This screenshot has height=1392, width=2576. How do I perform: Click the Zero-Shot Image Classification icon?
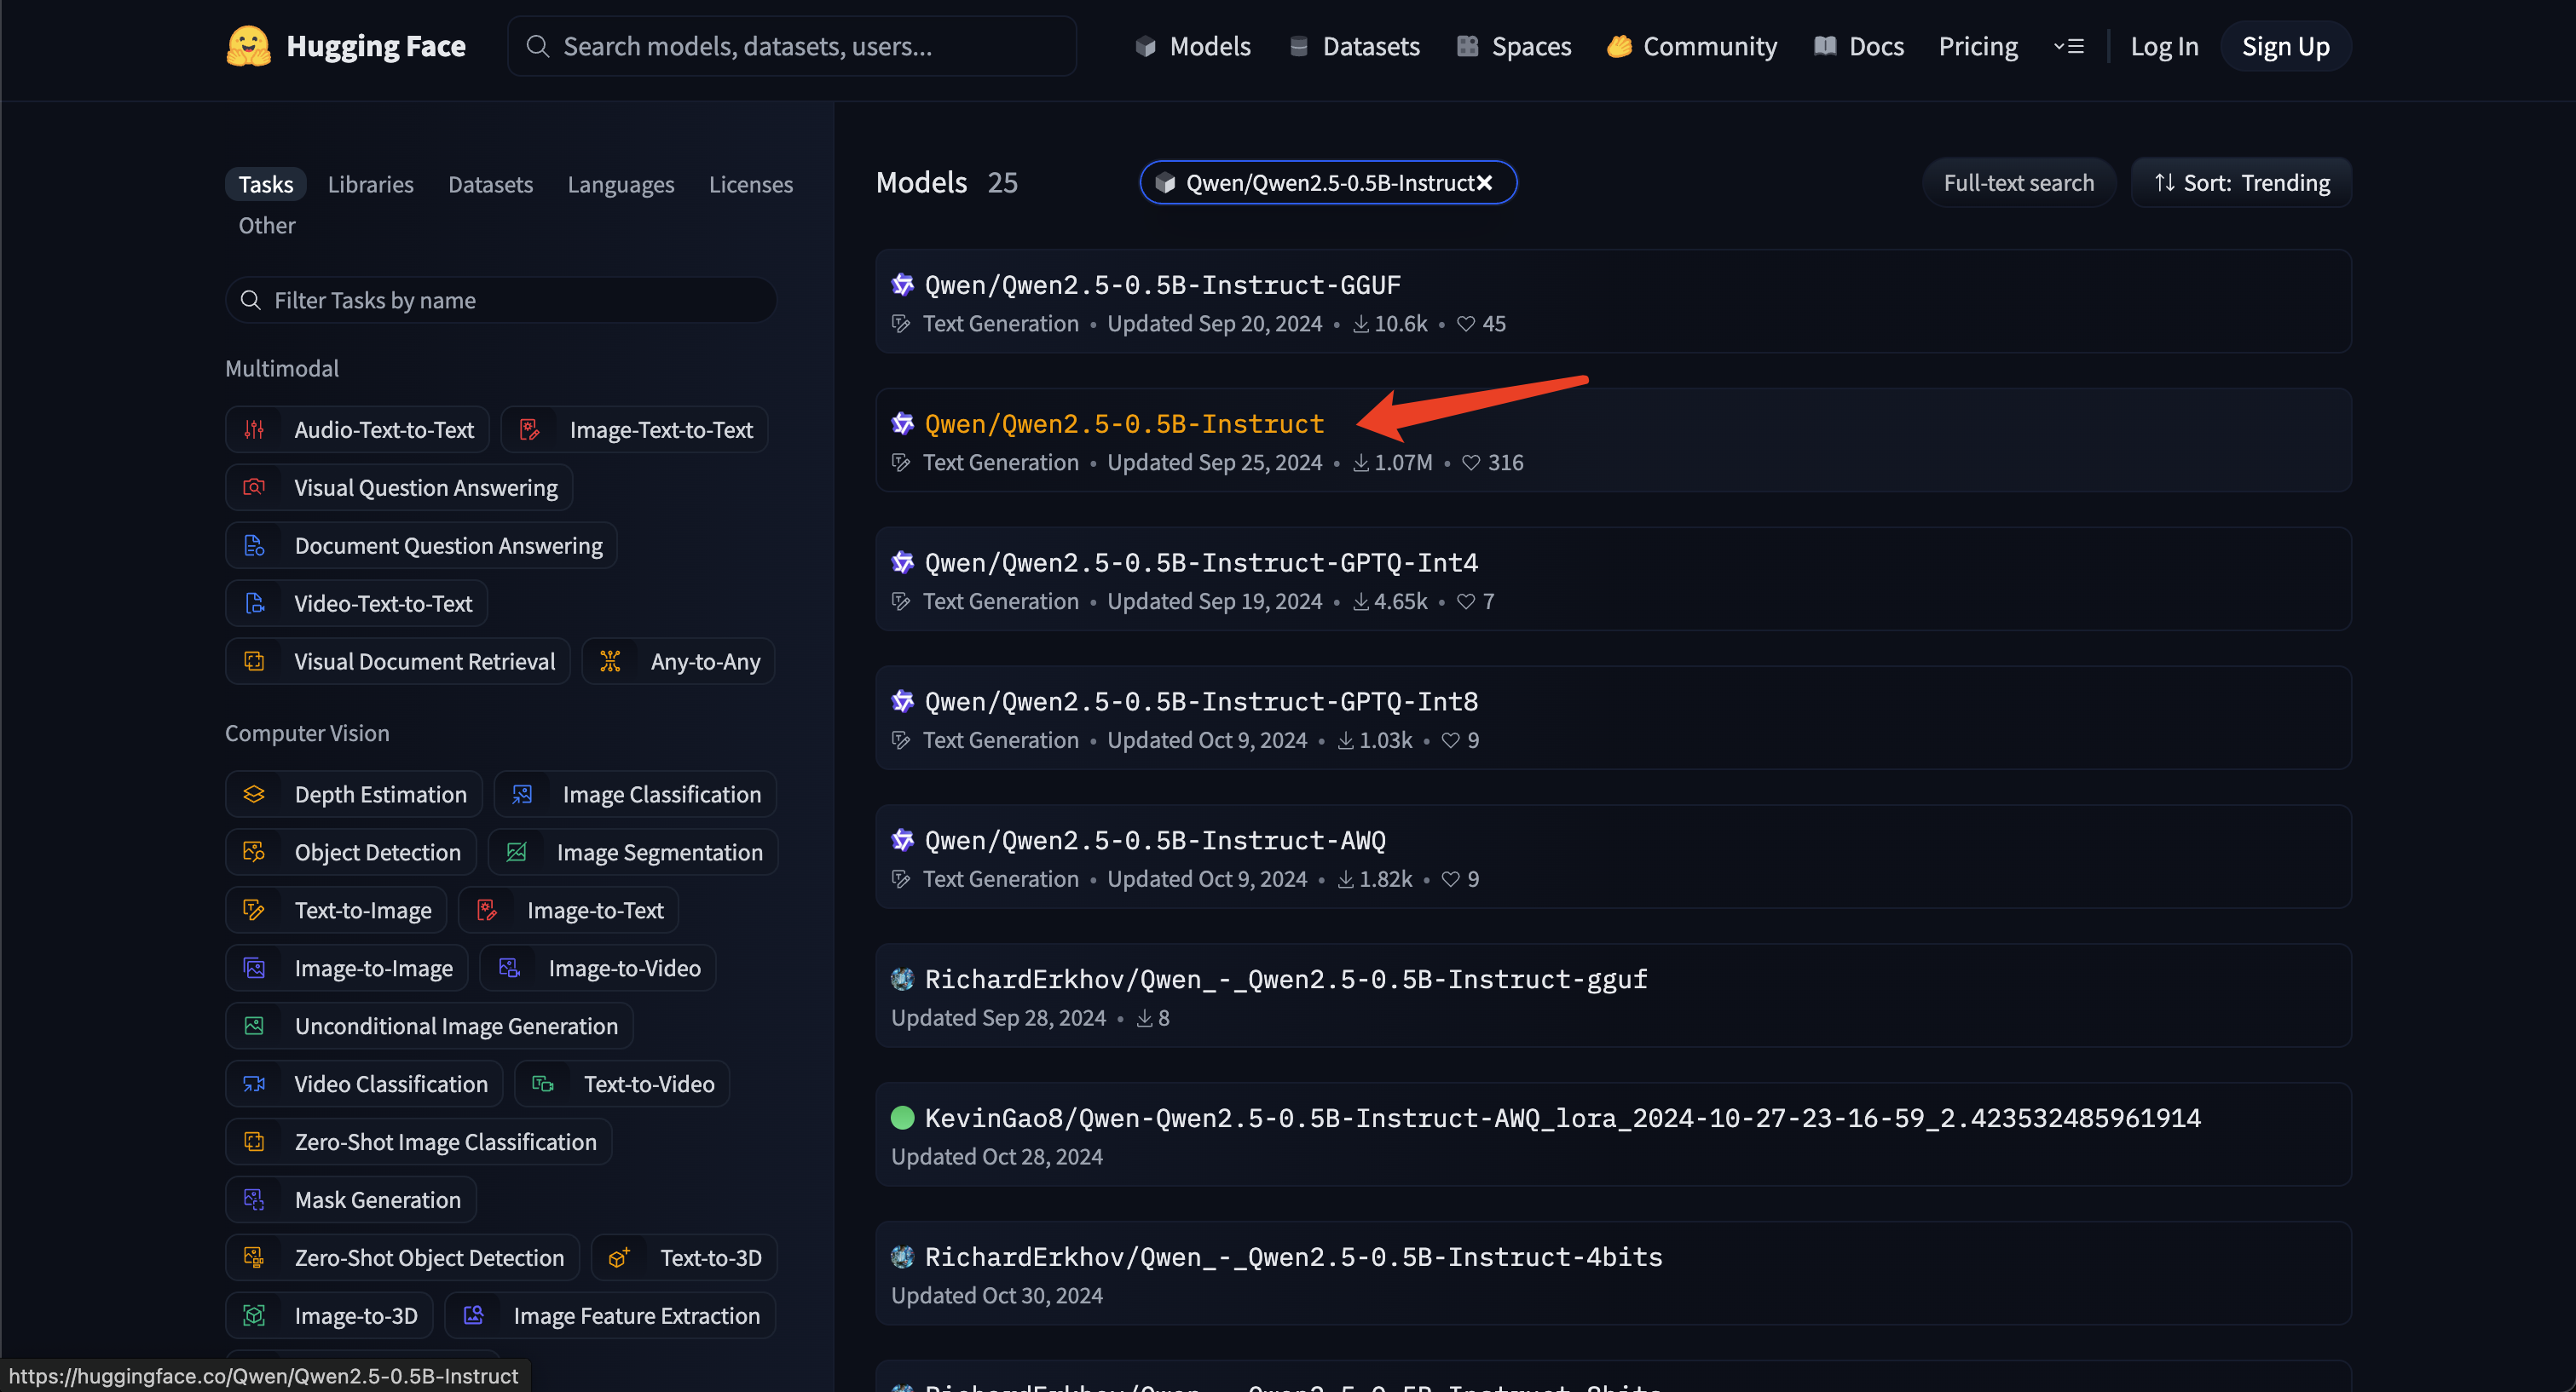click(254, 1142)
